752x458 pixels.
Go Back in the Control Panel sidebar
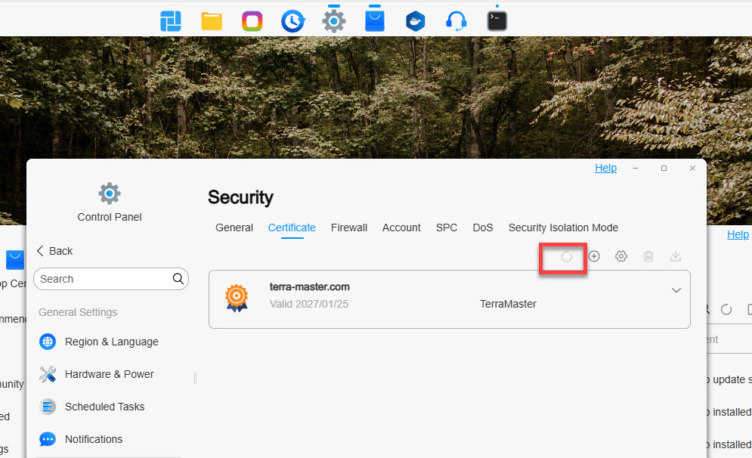pos(54,251)
